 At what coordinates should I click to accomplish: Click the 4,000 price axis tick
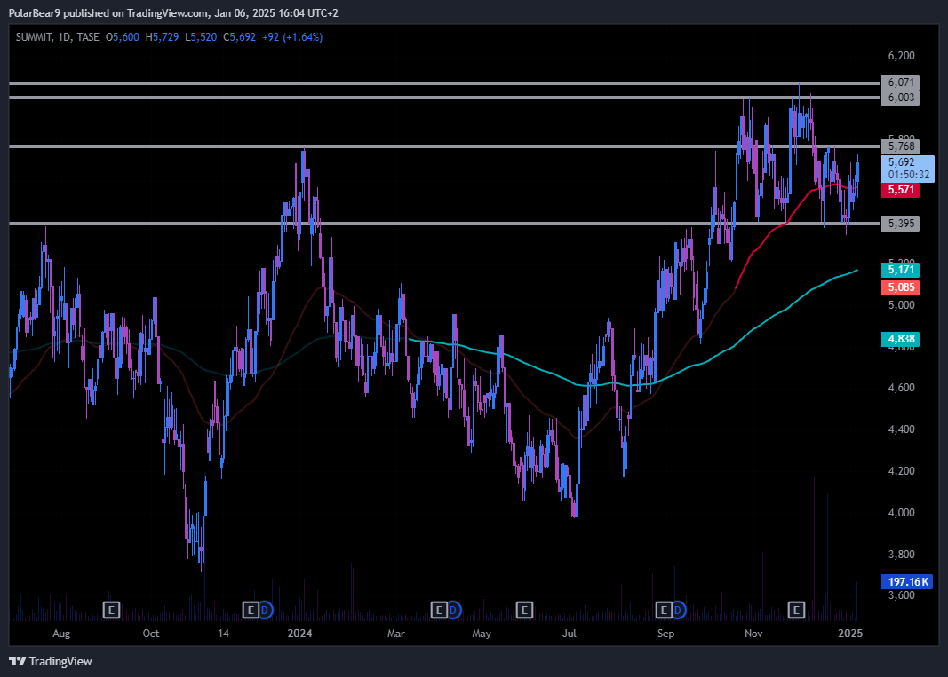click(x=901, y=513)
